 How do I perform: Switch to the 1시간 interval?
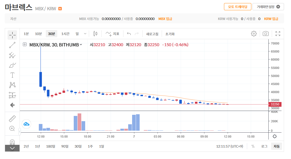[x=65, y=34]
